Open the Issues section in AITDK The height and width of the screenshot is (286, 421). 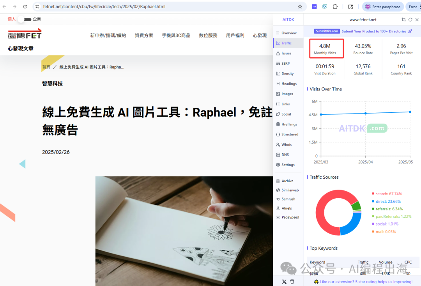(288, 53)
